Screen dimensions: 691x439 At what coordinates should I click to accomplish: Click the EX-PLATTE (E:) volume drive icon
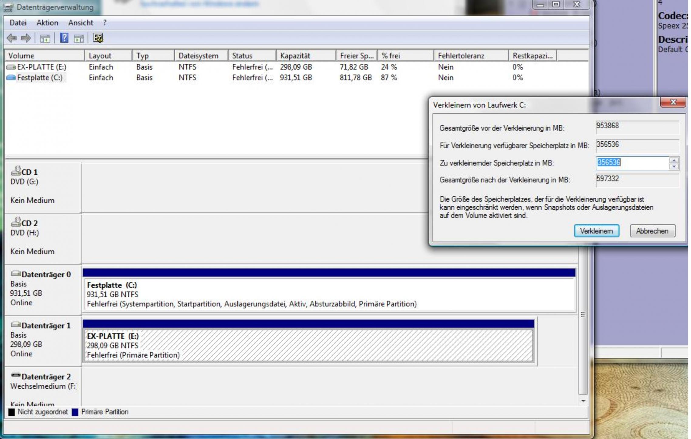[x=11, y=67]
